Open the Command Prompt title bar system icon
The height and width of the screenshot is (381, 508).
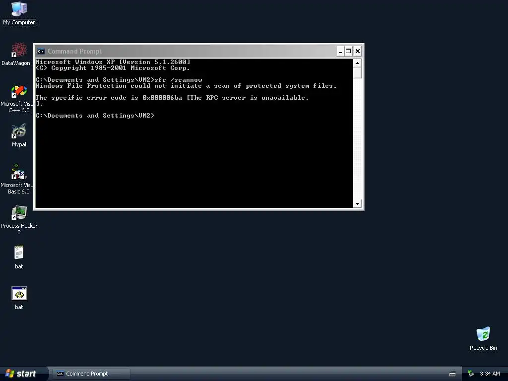(x=41, y=51)
